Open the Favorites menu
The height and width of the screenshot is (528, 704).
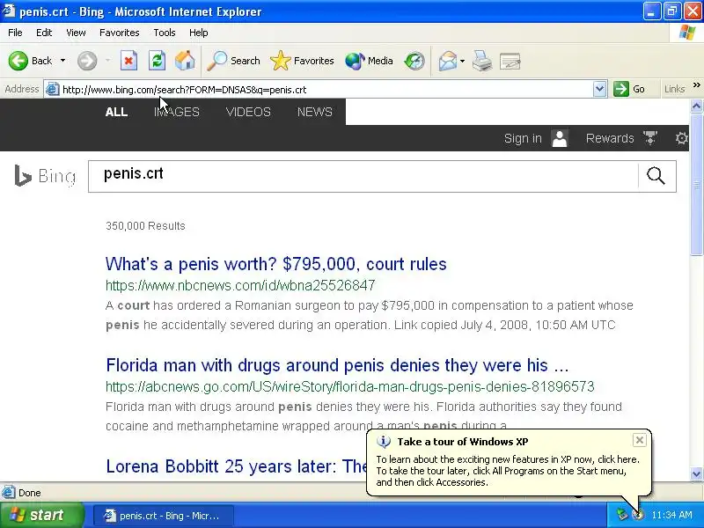click(120, 33)
